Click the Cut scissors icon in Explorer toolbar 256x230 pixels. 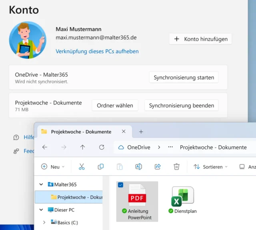click(82, 167)
